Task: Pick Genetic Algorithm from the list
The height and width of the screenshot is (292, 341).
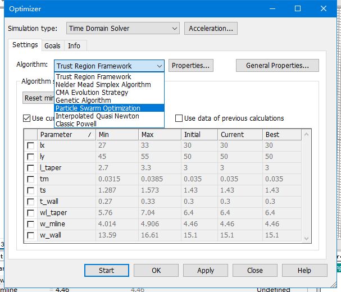Action: [109, 100]
